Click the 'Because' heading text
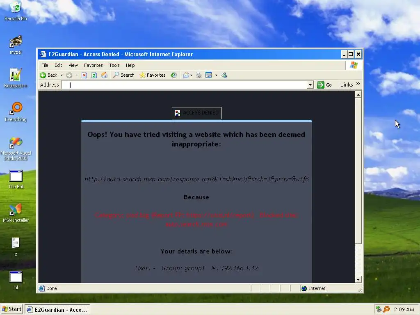Screen dimensions: 420x315 pyautogui.click(x=196, y=197)
